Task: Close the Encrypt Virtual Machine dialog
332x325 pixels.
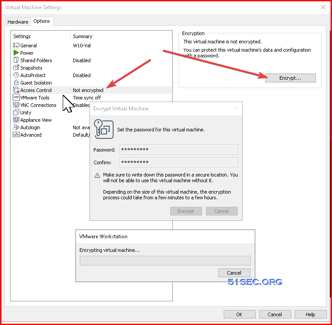Action: (x=236, y=109)
